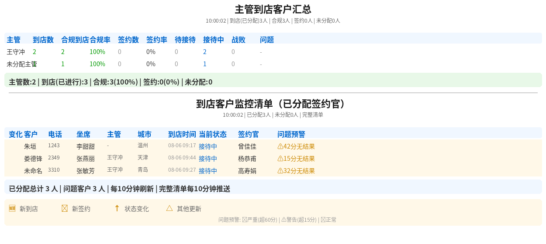Viewport: 546px width, 244px height.
Task: Click 100% 合规率 in 未分配主管 row
Action: (x=97, y=64)
